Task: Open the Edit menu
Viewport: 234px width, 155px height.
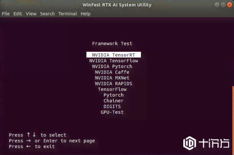Action: 18,14
